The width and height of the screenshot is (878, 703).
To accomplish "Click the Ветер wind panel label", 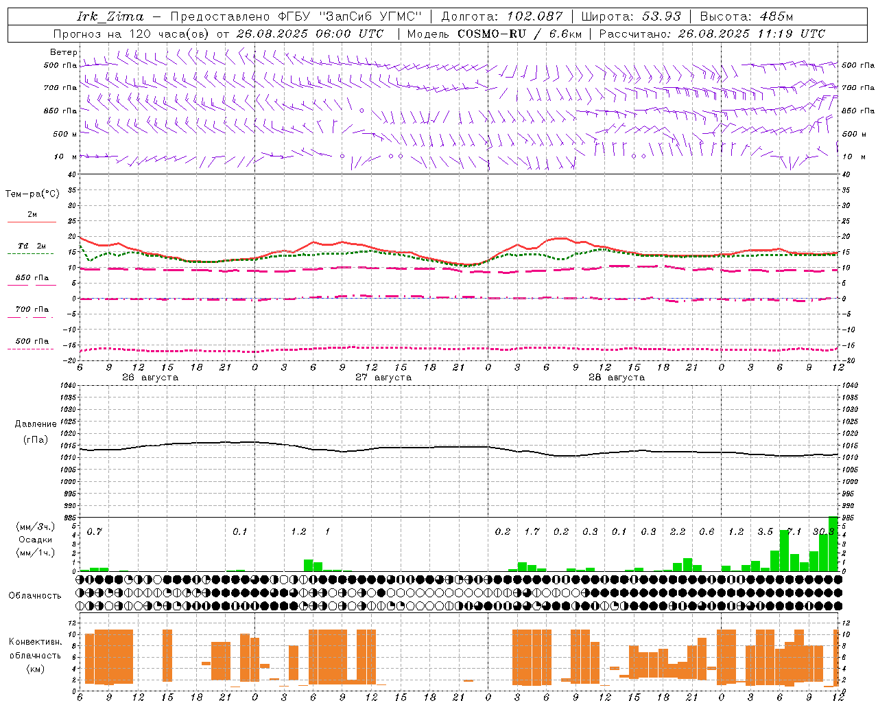I will [x=64, y=52].
